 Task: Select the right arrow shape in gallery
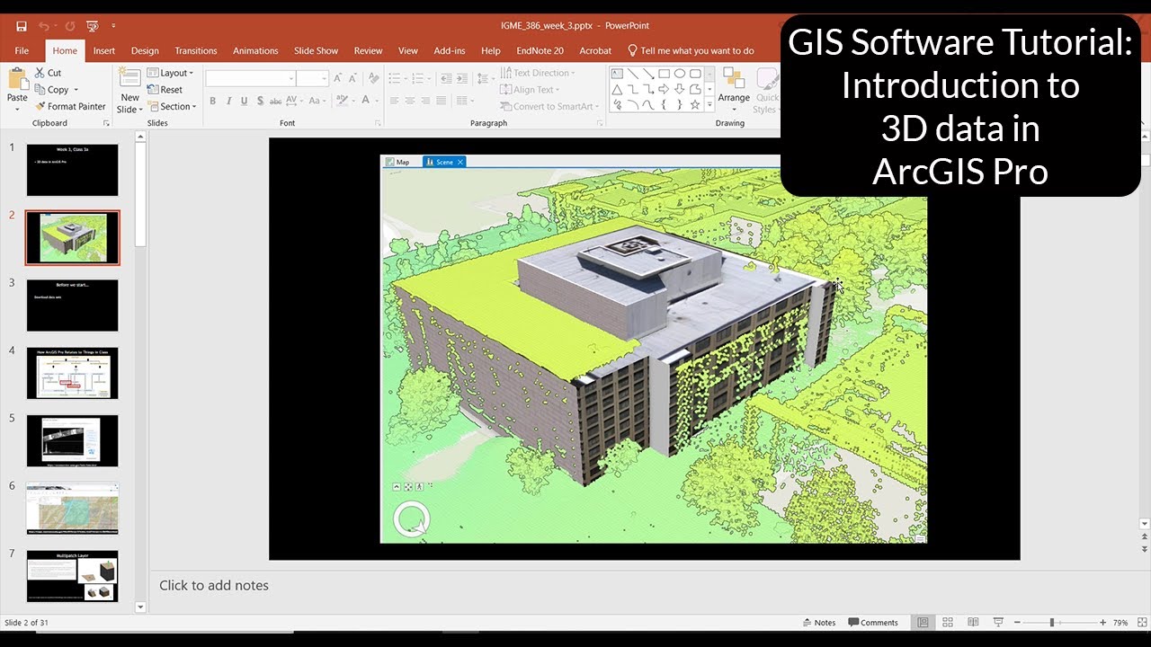tap(664, 89)
